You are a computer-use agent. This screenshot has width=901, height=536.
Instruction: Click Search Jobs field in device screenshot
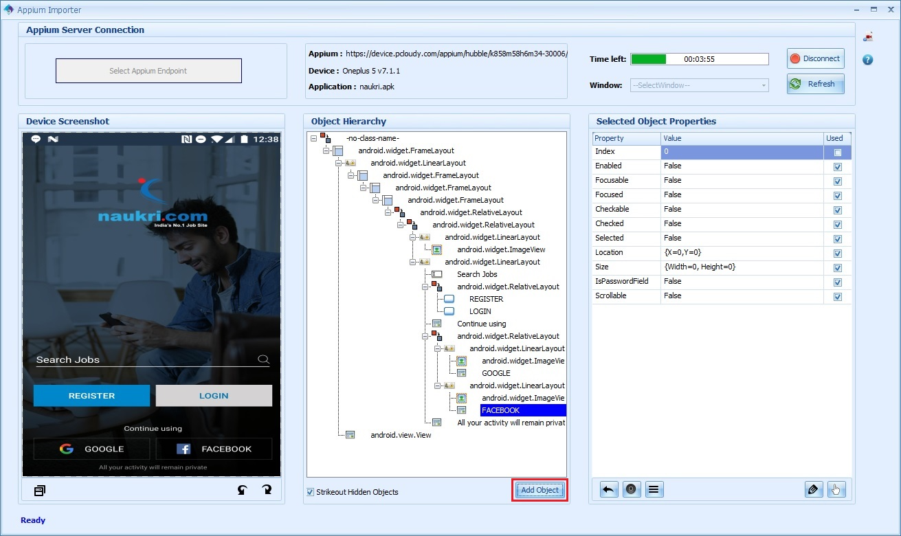(x=153, y=359)
